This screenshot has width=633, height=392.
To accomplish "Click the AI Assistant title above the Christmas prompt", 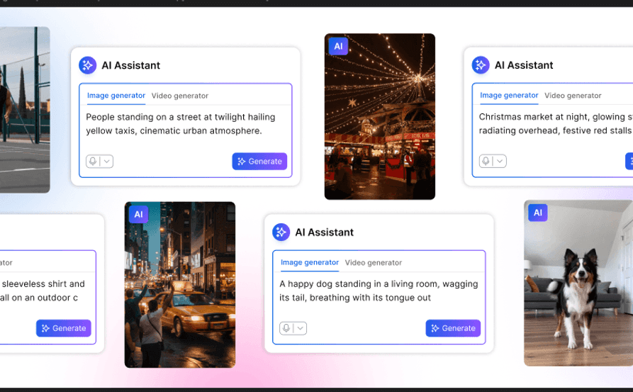I will point(524,65).
